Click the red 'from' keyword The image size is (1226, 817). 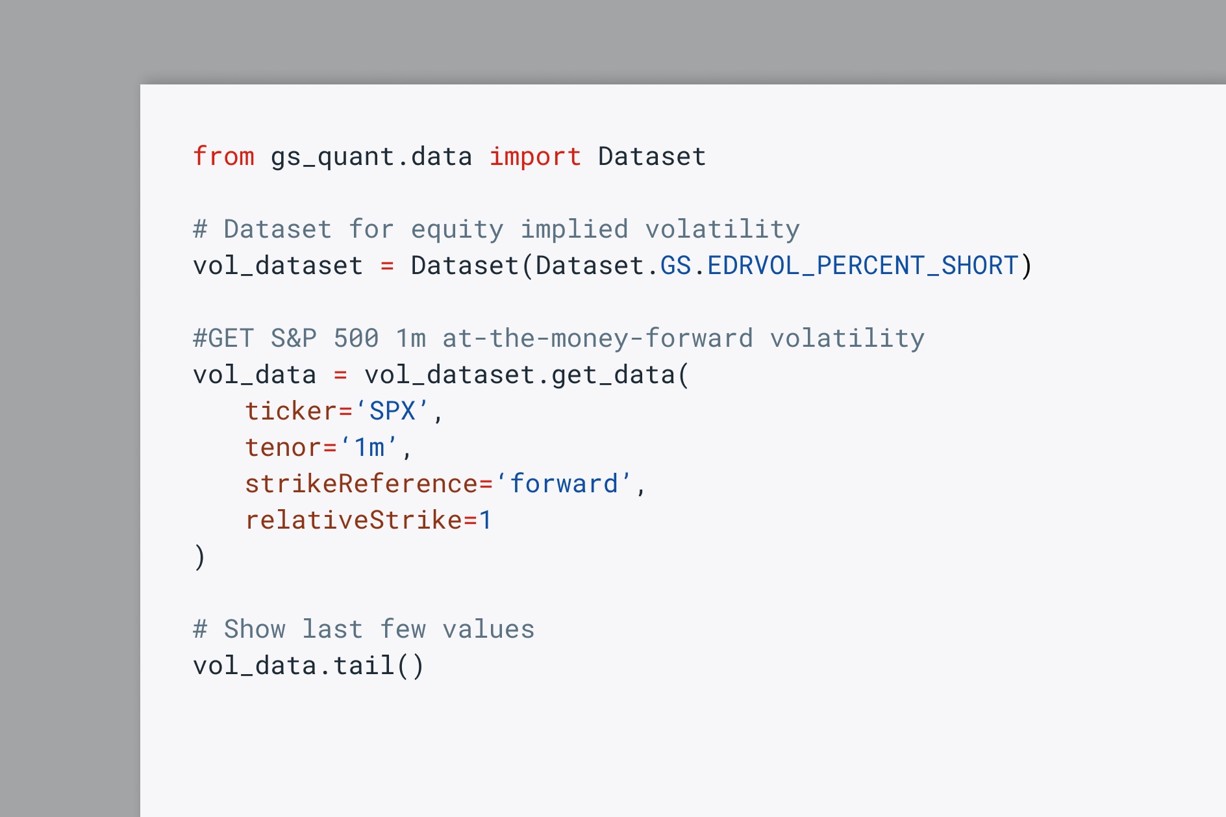[223, 157]
